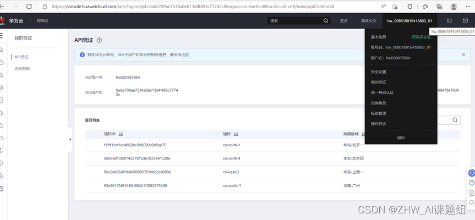
Task: Click the browser refresh icon
Action: point(29,7)
